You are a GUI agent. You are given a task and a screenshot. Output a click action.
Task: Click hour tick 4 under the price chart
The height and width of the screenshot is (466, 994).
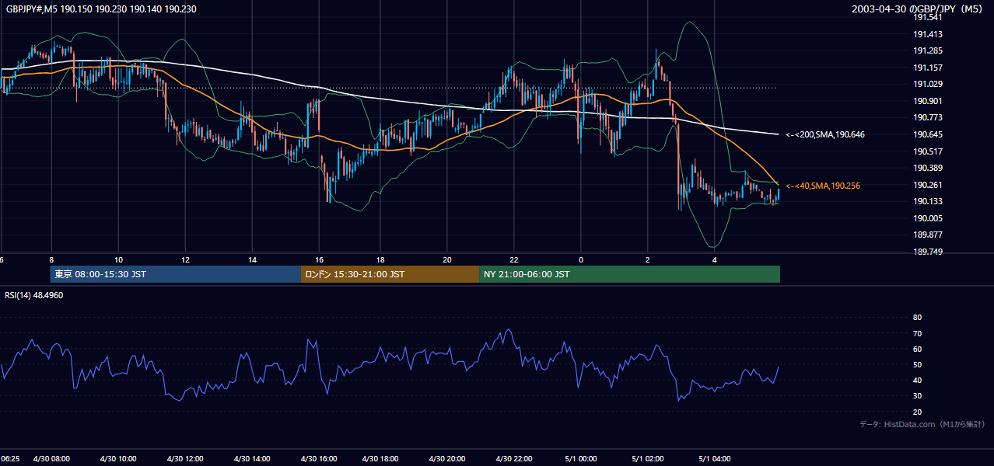[x=714, y=259]
